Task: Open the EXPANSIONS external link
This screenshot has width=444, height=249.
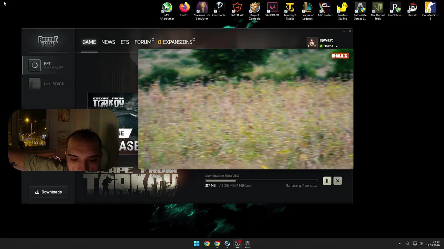Action: pyautogui.click(x=177, y=42)
